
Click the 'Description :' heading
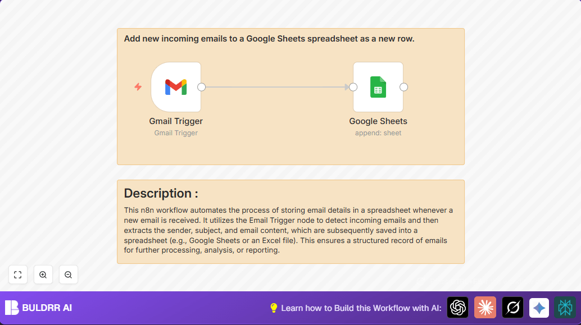(x=161, y=193)
